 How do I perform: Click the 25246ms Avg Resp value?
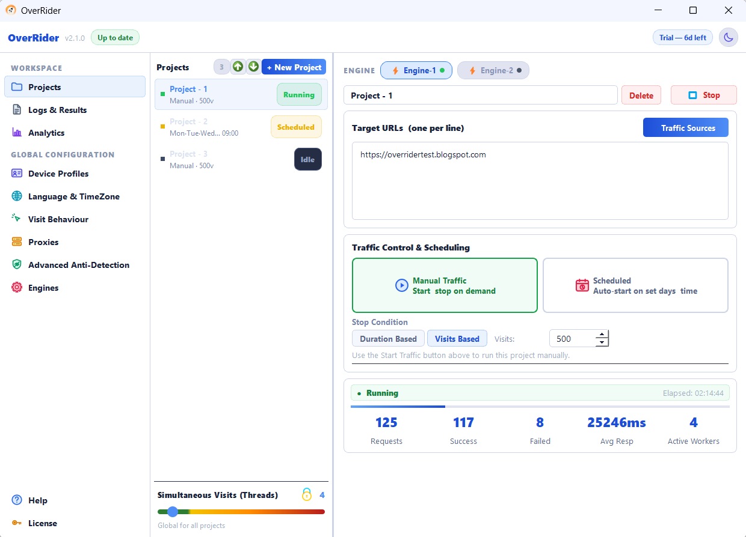point(617,422)
